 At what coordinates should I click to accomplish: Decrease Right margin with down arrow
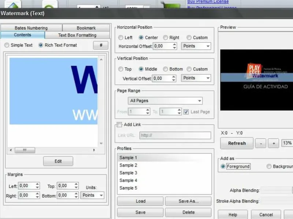click(x=37, y=197)
